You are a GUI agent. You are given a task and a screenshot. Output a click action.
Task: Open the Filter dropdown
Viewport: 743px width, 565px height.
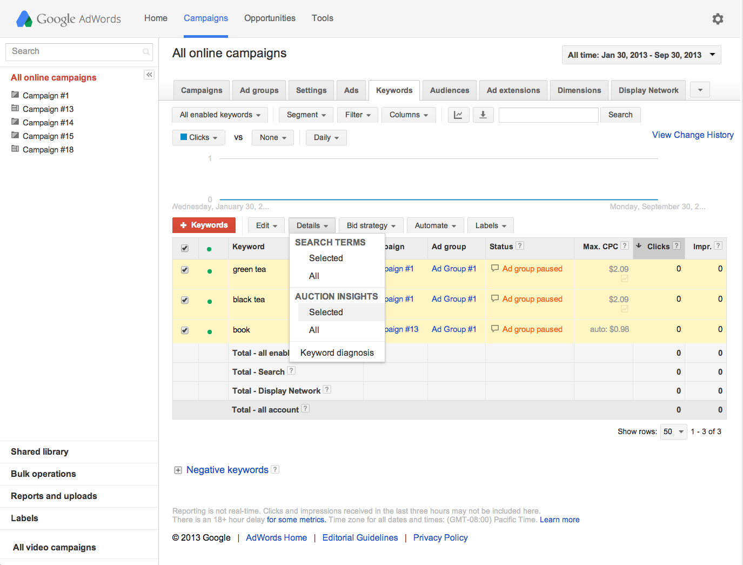358,115
